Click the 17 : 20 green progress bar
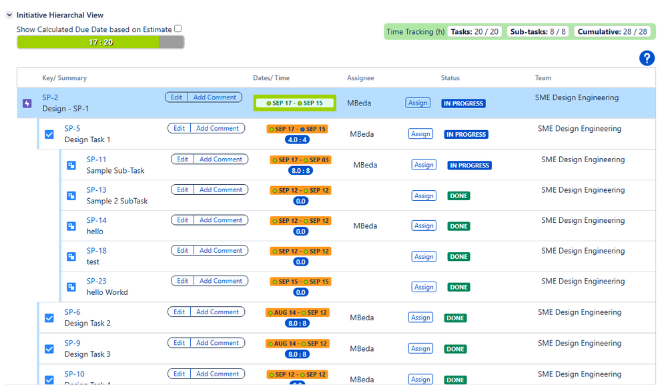 (101, 42)
